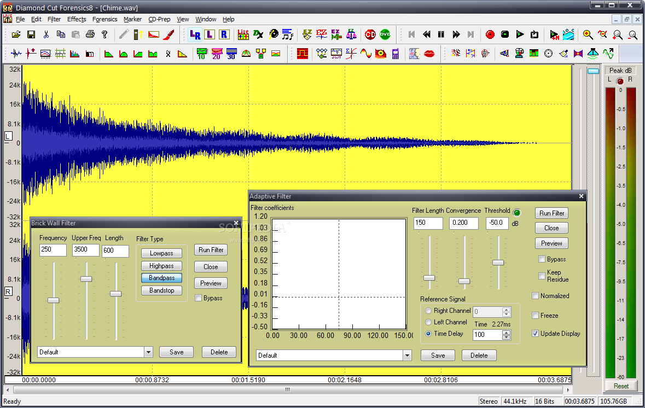The width and height of the screenshot is (645, 408).
Task: Start recording with the red record button
Action: [490, 34]
